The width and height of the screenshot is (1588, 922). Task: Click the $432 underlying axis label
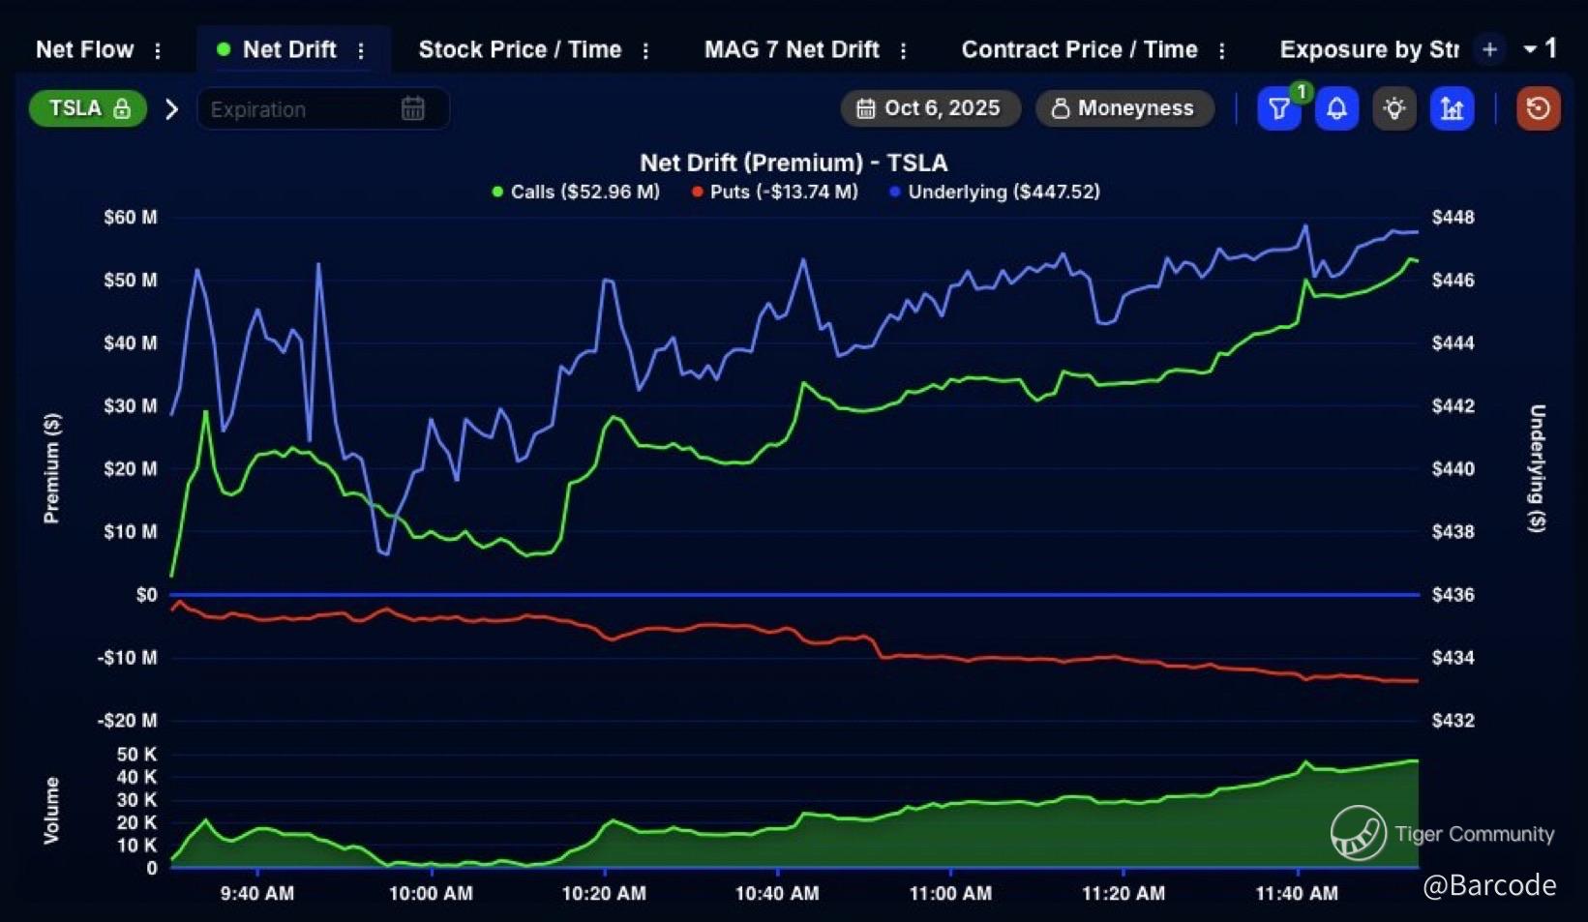coord(1453,721)
